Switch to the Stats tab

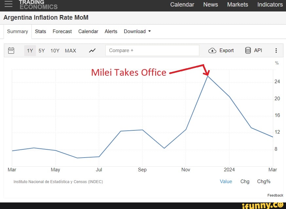(x=41, y=31)
